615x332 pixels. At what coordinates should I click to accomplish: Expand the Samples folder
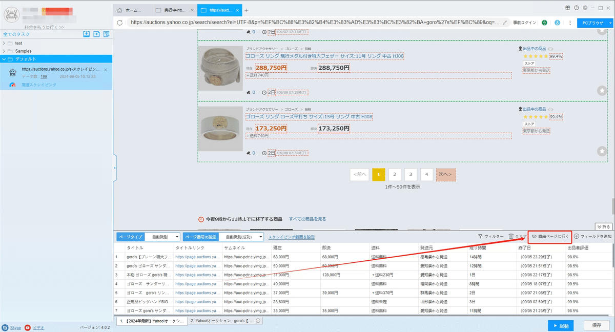point(4,51)
